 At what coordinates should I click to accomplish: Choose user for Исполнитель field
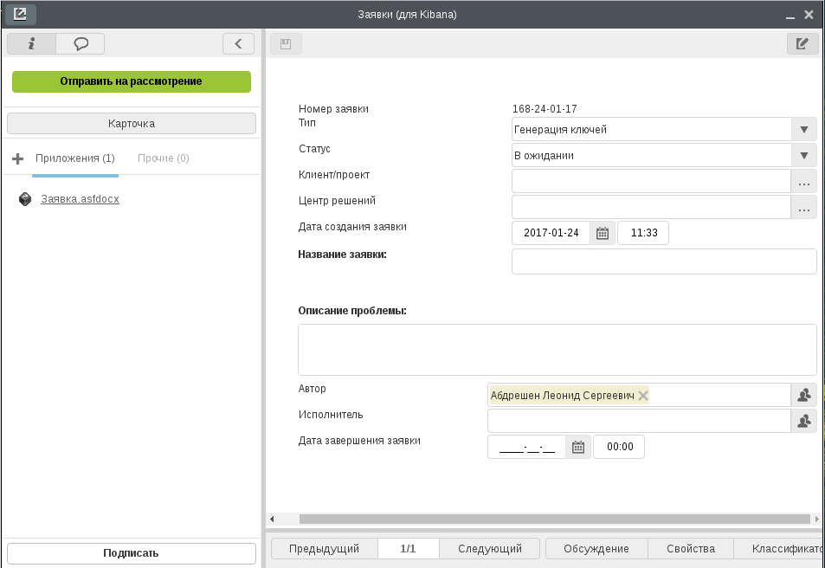pyautogui.click(x=804, y=421)
